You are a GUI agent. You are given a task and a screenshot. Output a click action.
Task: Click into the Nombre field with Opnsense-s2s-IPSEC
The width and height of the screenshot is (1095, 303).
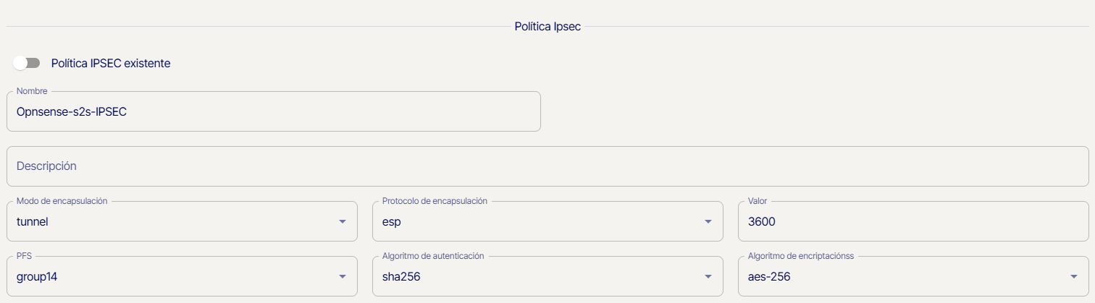coord(273,111)
